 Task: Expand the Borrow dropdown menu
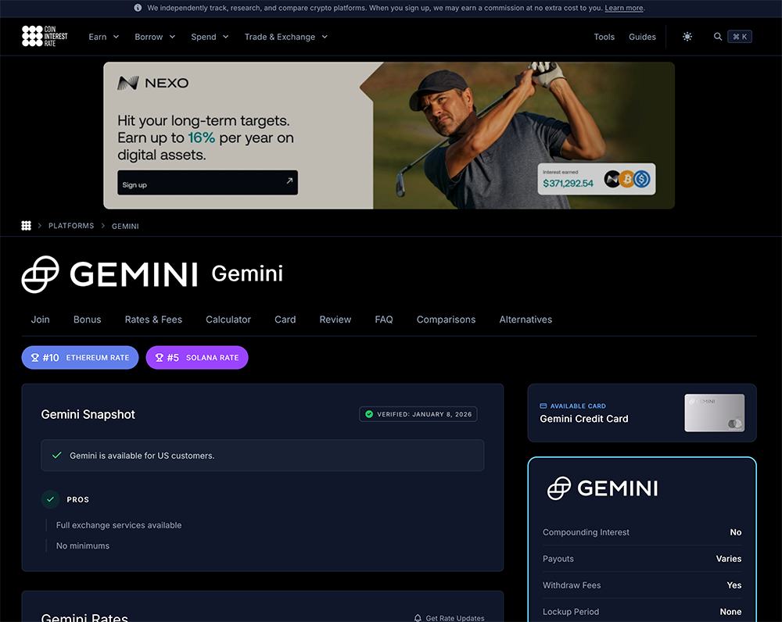(x=155, y=37)
